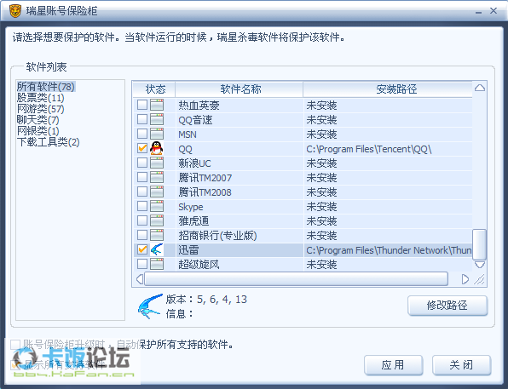Image resolution: width=508 pixels, height=389 pixels.
Task: Tick the 雅虎通 checkbox
Action: point(142,220)
